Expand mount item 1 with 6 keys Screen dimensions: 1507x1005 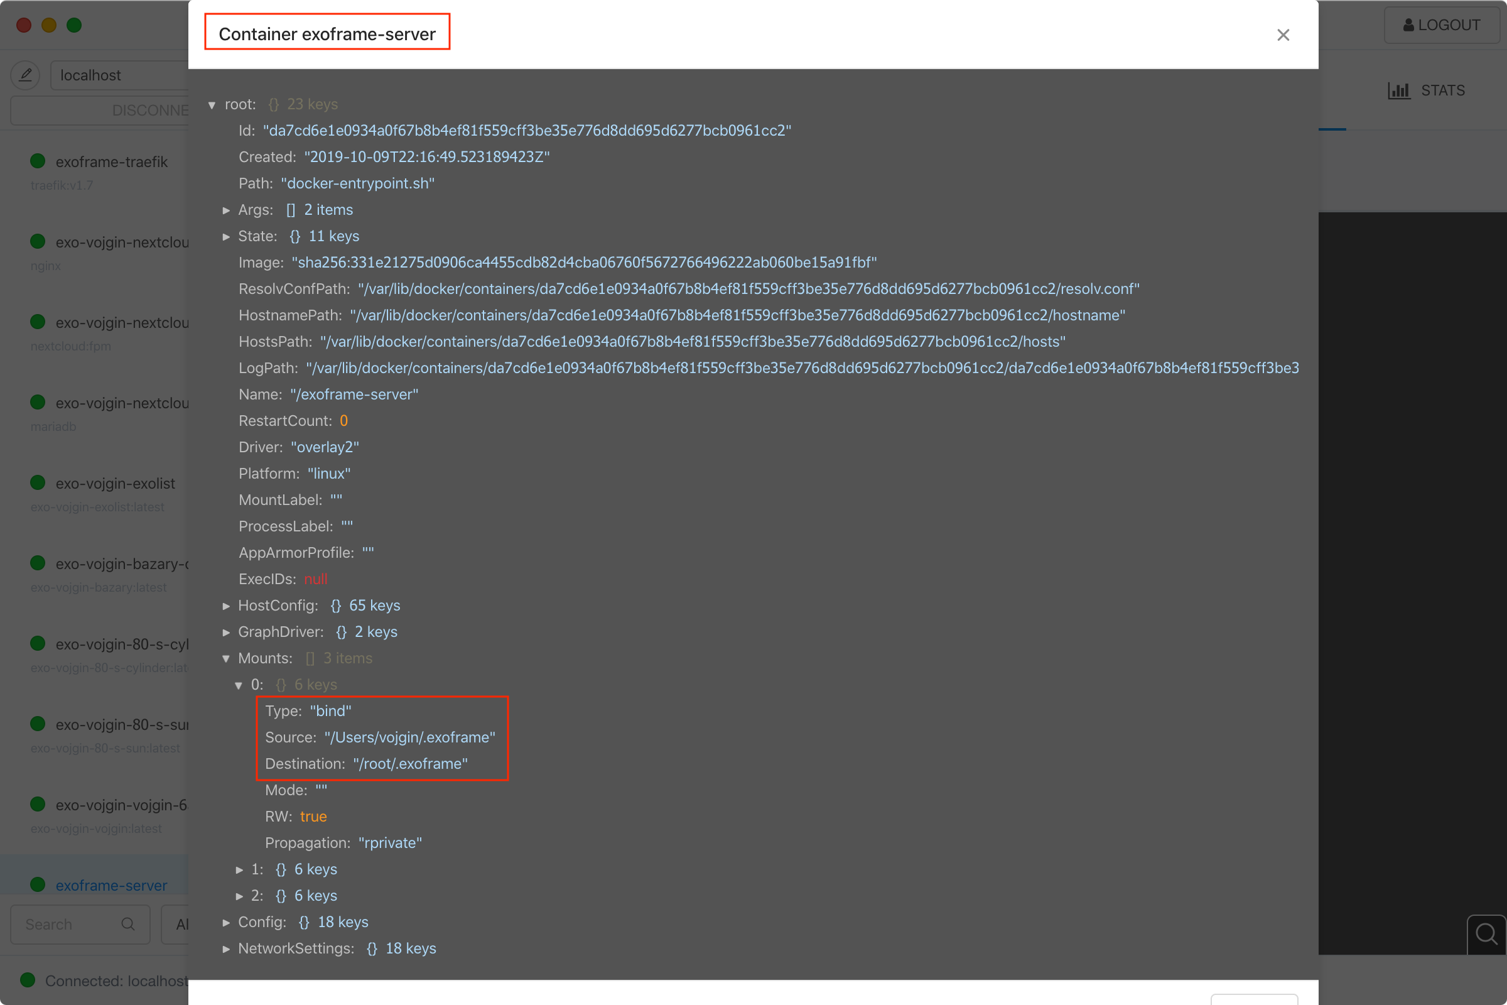[239, 870]
